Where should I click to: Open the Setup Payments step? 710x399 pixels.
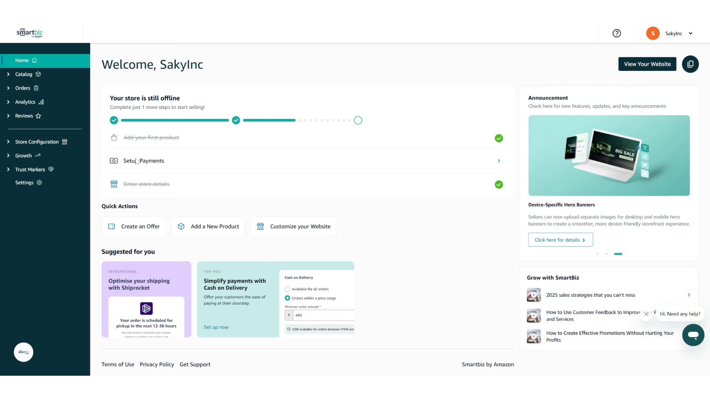pyautogui.click(x=307, y=161)
